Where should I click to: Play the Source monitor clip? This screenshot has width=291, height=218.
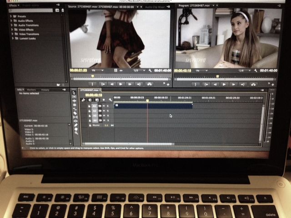120,84
